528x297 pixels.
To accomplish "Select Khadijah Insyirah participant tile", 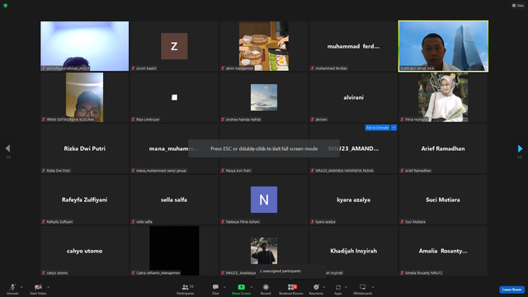I will coord(353,251).
